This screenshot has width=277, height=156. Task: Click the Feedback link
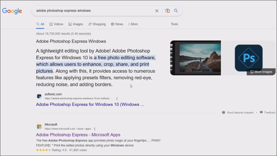click(x=270, y=112)
